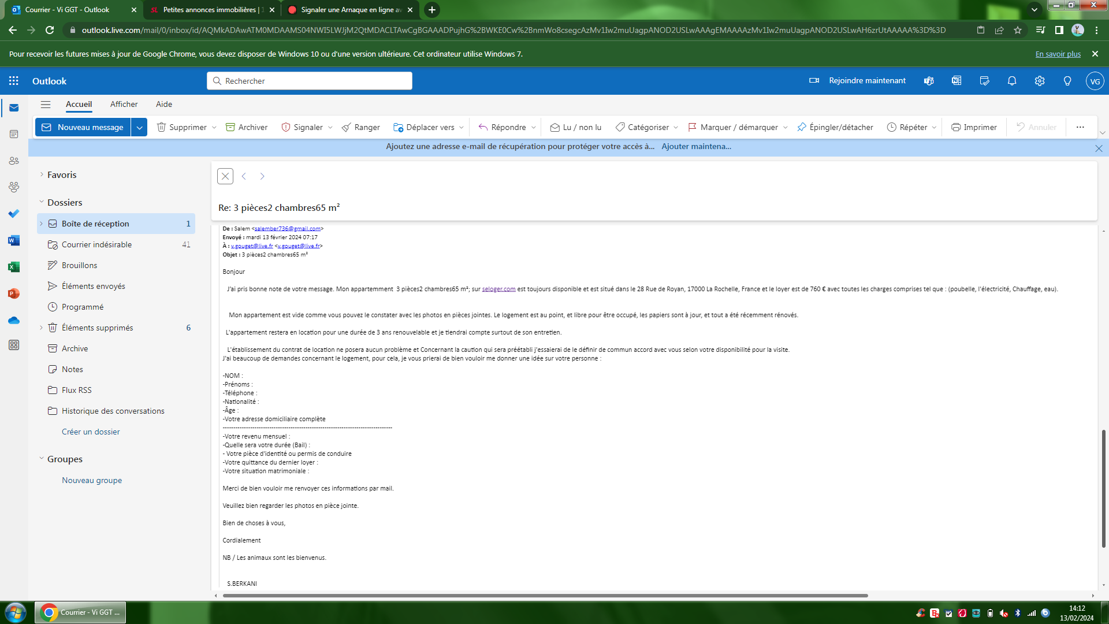Click sender address salember736@gmail.com
Viewport: 1109px width, 624px height.
pos(288,229)
